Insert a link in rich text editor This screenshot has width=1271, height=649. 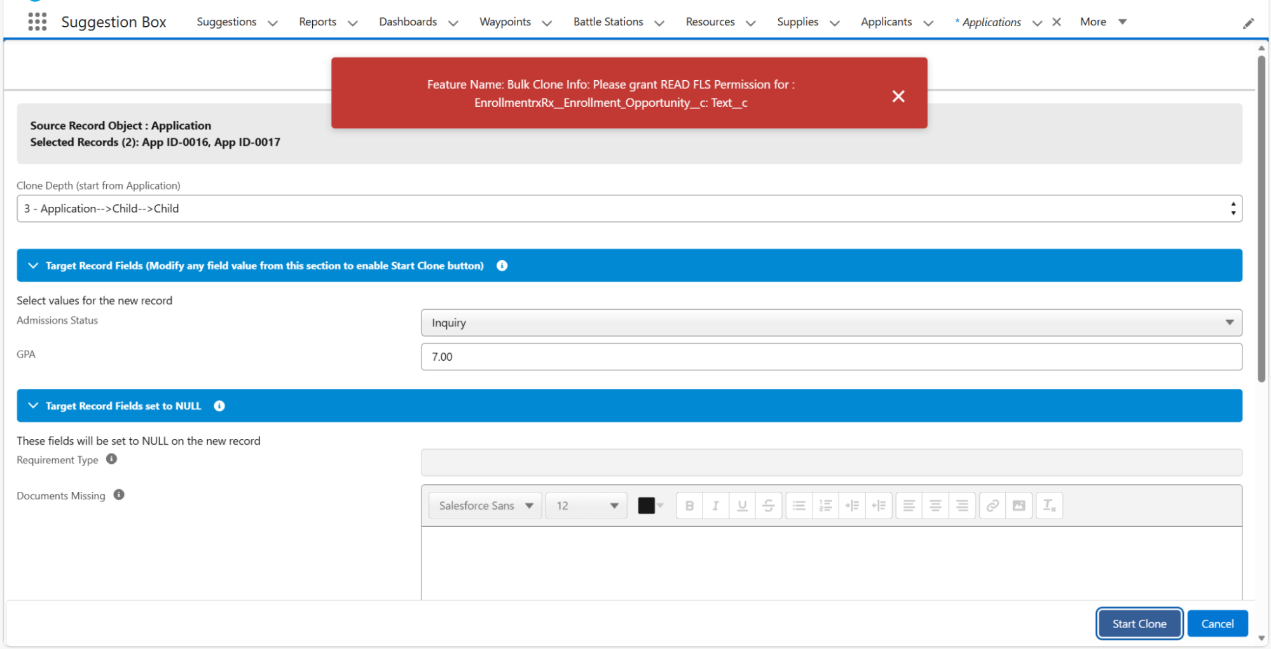click(x=992, y=506)
